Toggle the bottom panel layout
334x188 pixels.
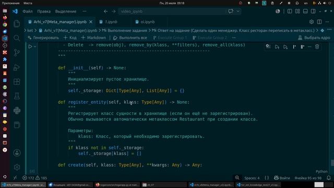tap(305, 11)
